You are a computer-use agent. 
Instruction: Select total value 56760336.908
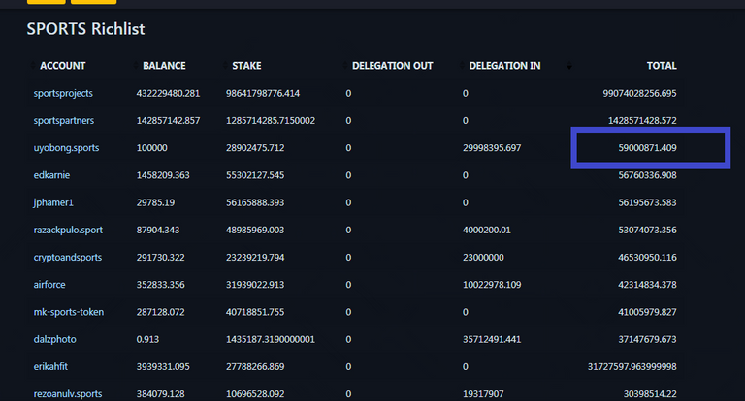(x=647, y=175)
